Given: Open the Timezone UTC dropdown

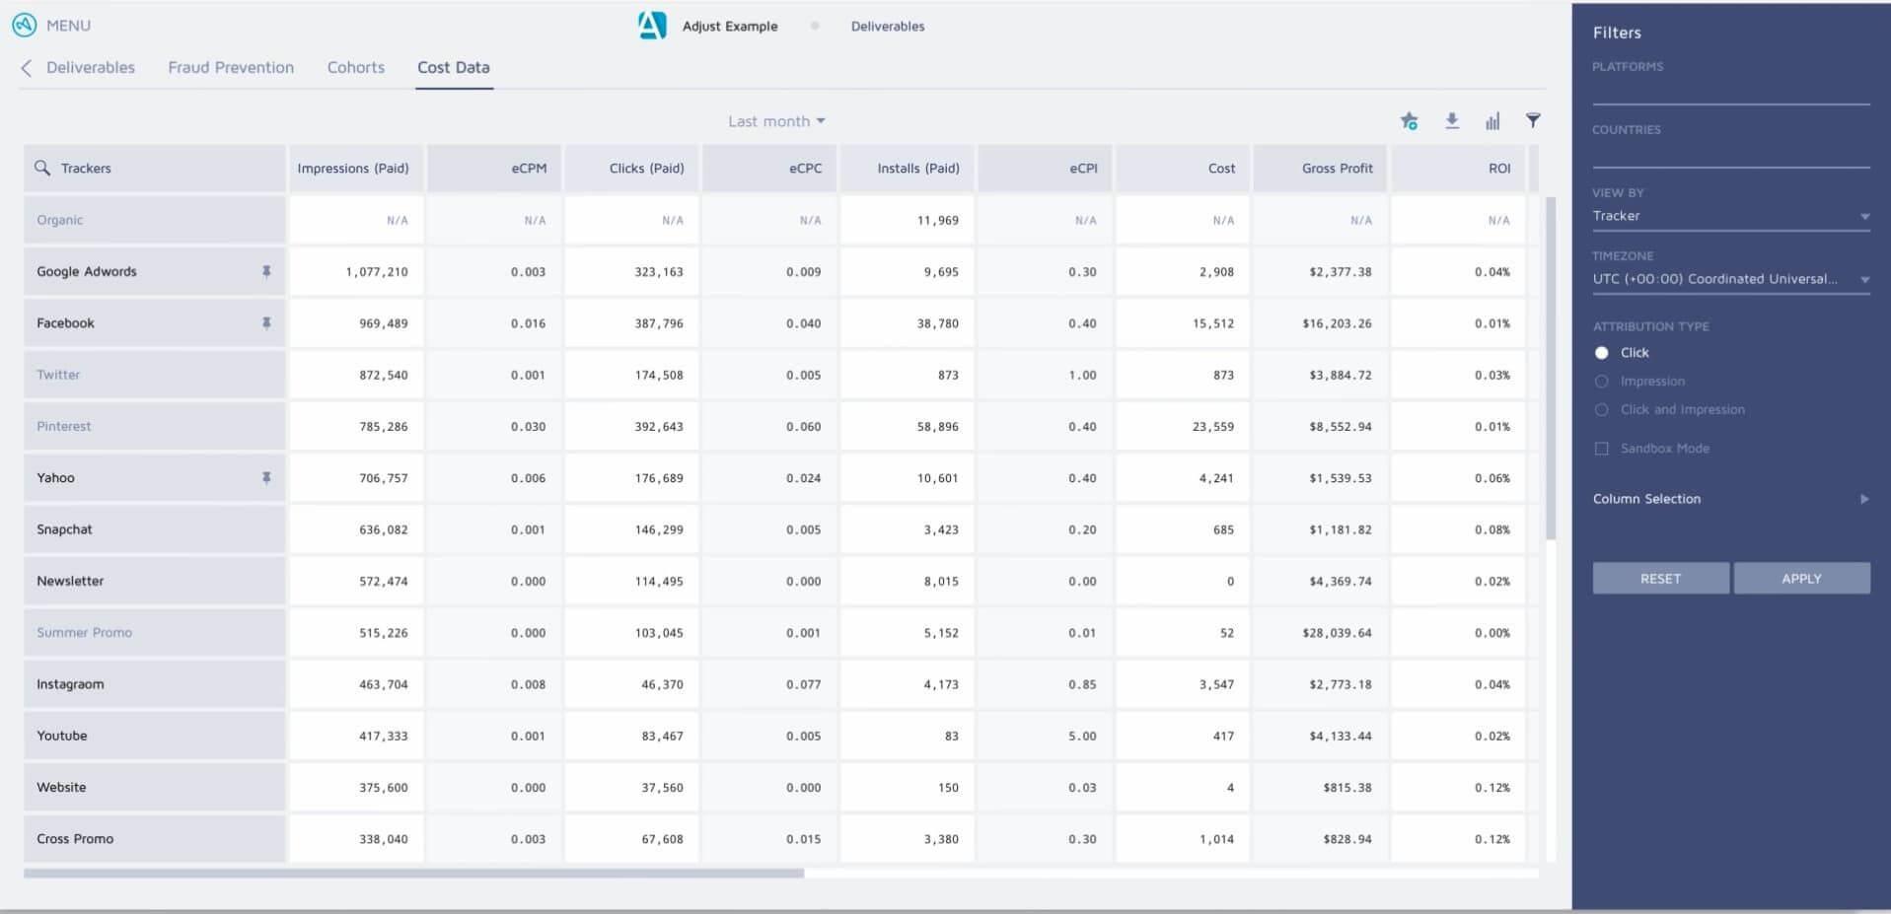Looking at the screenshot, I should click(1731, 279).
